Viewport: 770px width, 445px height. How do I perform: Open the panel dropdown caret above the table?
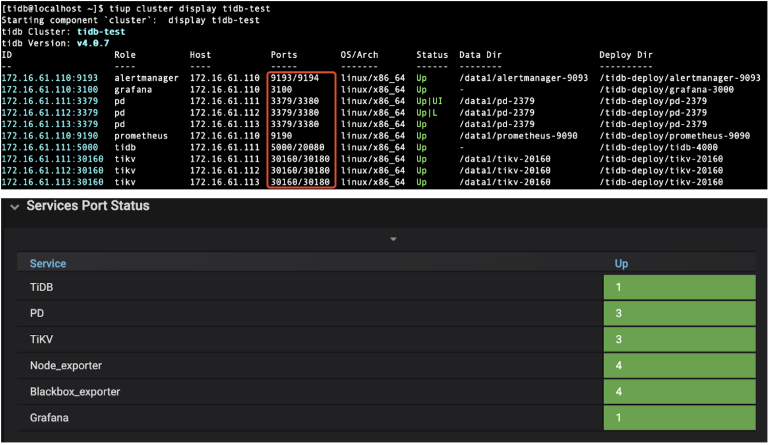(393, 240)
